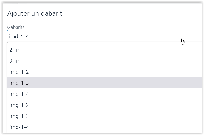
Task: Open the Gabarits combo box showing imd-1-3
Action: [x=104, y=36]
